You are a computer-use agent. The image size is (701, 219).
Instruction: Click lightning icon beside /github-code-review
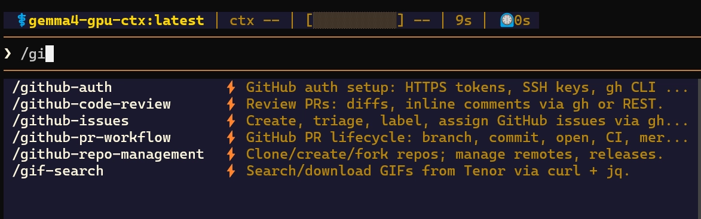[231, 104]
